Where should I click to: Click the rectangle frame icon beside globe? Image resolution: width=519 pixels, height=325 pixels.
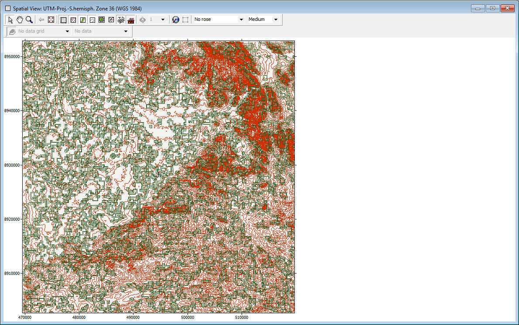point(185,20)
